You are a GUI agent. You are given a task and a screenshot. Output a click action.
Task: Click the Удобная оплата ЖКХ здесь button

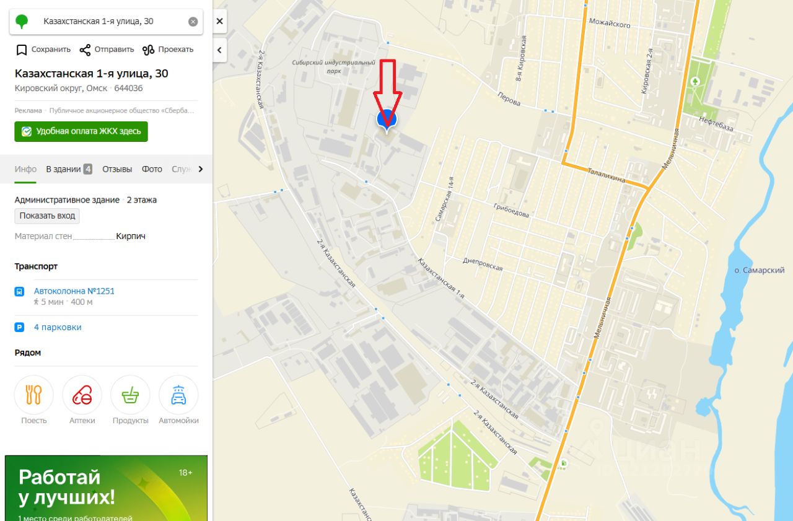pyautogui.click(x=81, y=131)
